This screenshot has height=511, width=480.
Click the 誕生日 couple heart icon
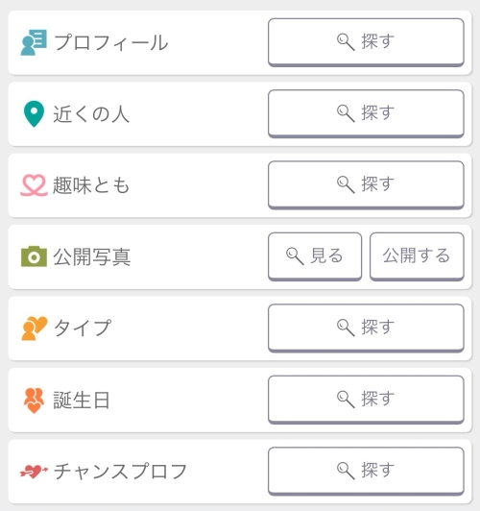(x=34, y=401)
